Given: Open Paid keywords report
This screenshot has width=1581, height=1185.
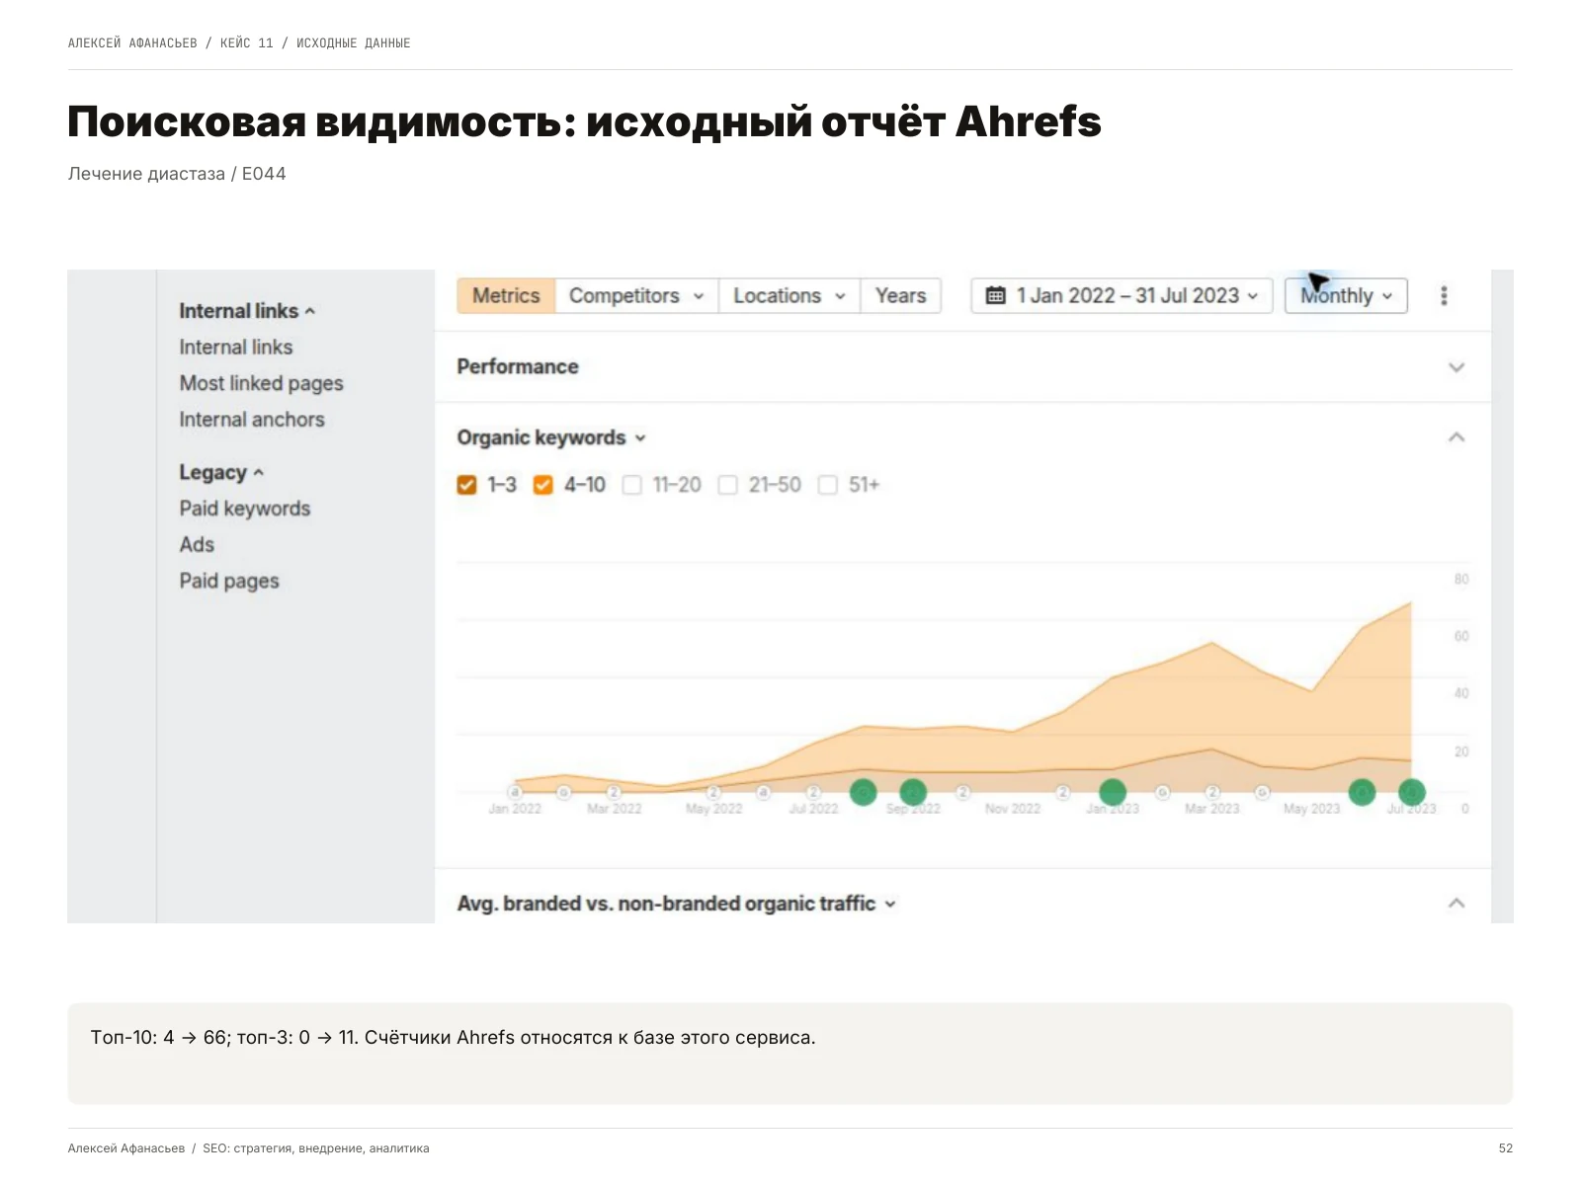Looking at the screenshot, I should (245, 509).
